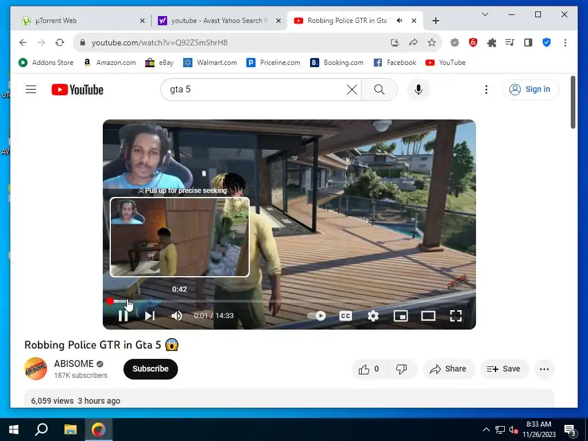Screen dimensions: 588x441
Task: Open Priceline.com bookmark
Action: [273, 63]
